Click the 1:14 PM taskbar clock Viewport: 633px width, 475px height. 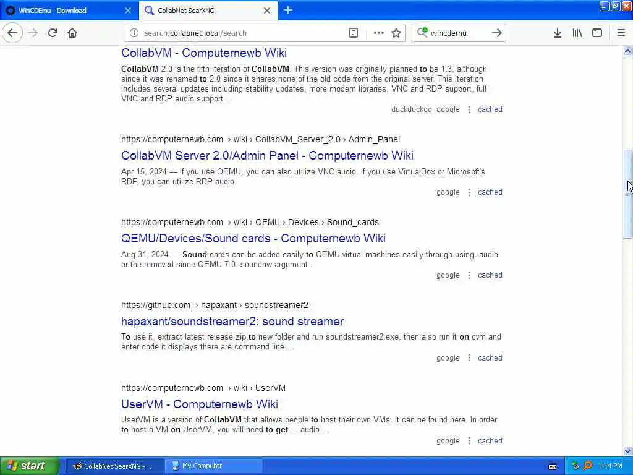(610, 466)
